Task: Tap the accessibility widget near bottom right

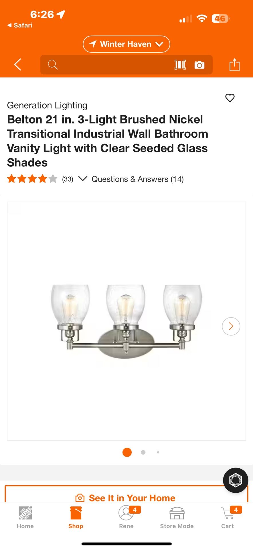Action: 235,480
